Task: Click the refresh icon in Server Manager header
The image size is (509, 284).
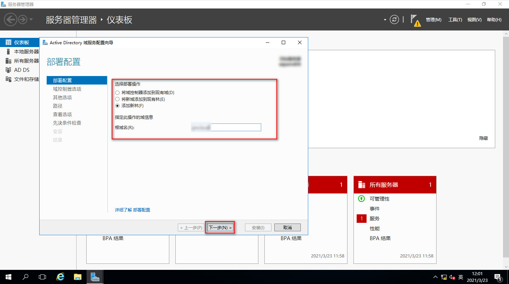Action: (x=394, y=19)
